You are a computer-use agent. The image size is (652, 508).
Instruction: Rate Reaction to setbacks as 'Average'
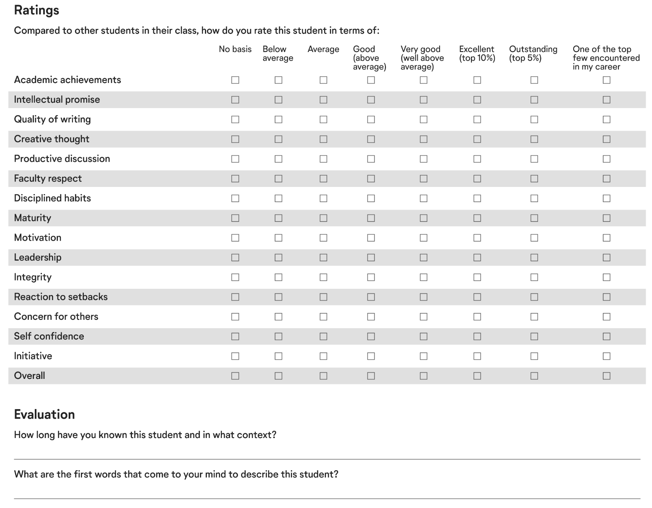tap(323, 296)
